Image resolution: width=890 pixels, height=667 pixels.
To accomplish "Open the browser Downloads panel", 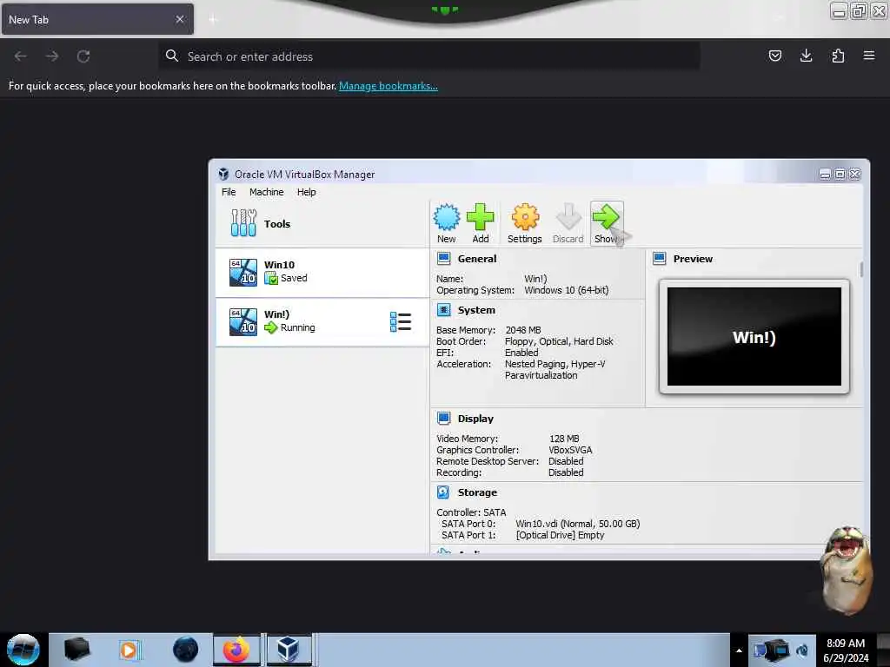I will tap(806, 56).
